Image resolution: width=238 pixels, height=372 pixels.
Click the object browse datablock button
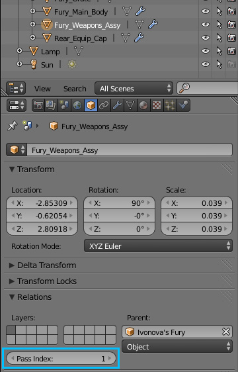click(17, 150)
